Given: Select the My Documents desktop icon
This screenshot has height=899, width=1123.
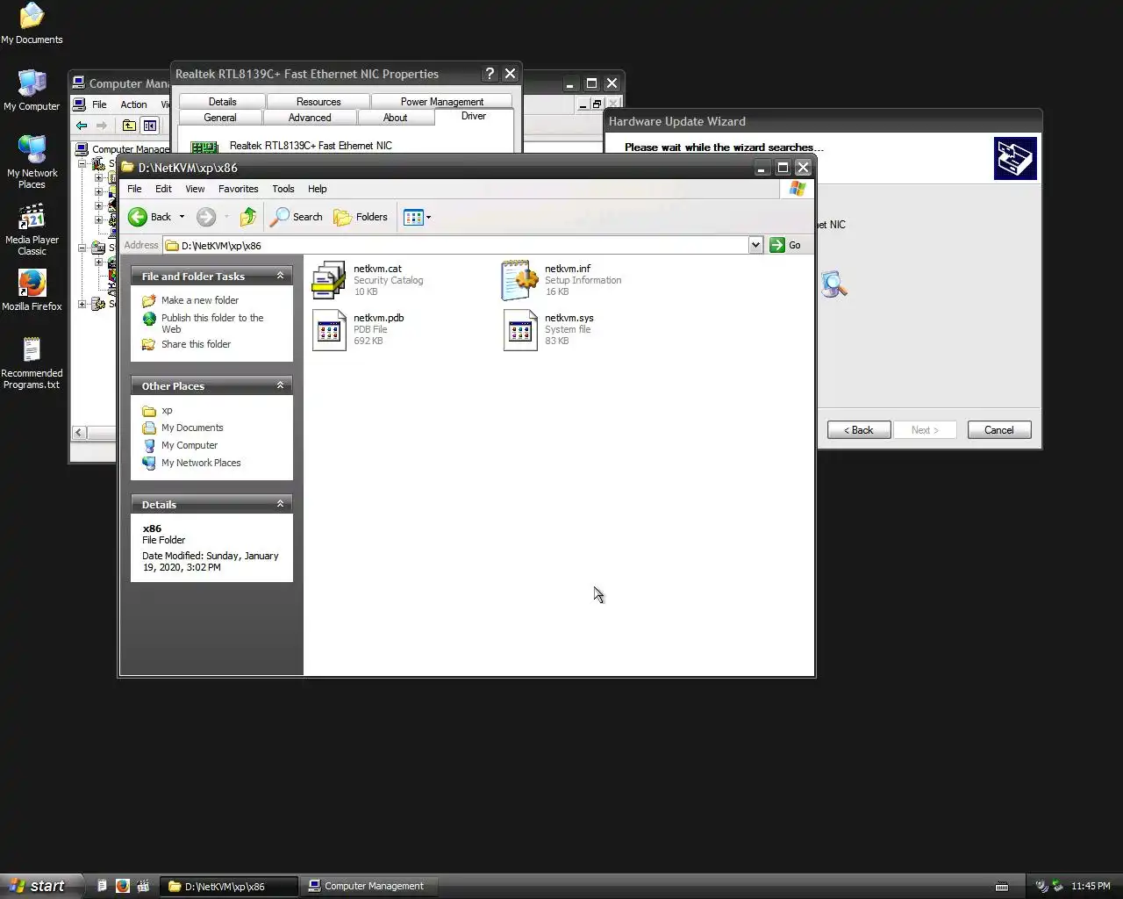Looking at the screenshot, I should 32,24.
